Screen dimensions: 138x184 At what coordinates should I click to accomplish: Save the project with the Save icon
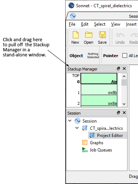pos(103,35)
